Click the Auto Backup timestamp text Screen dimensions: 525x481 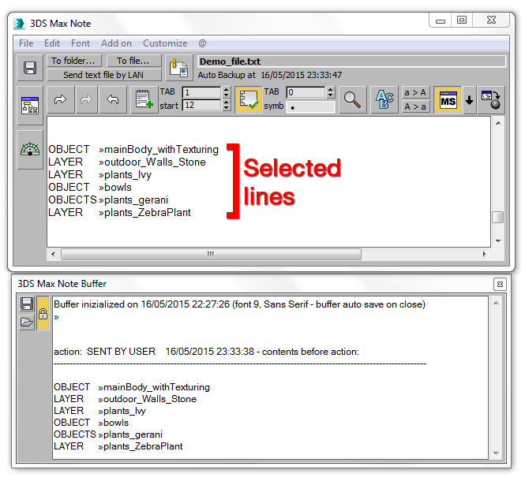pyautogui.click(x=269, y=75)
